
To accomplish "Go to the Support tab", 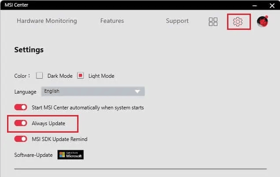I will 177,21.
